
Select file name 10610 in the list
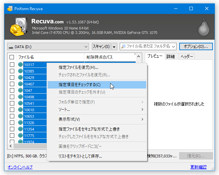click(x=29, y=110)
